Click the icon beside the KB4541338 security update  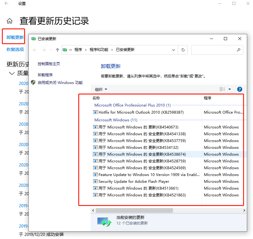pos(96,134)
